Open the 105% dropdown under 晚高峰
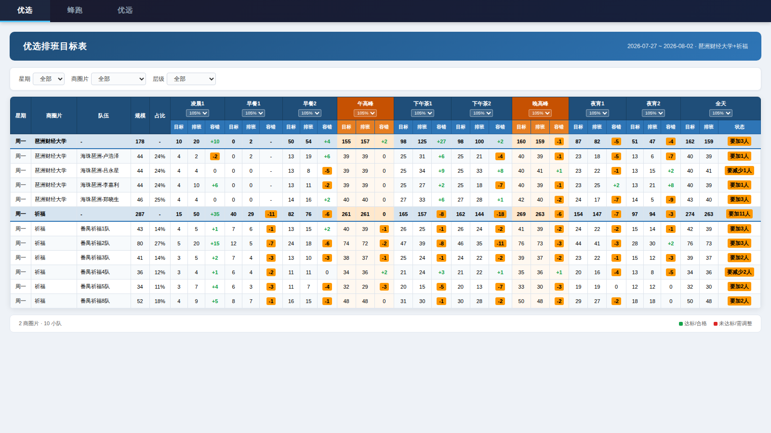This screenshot has width=771, height=433. (540, 113)
